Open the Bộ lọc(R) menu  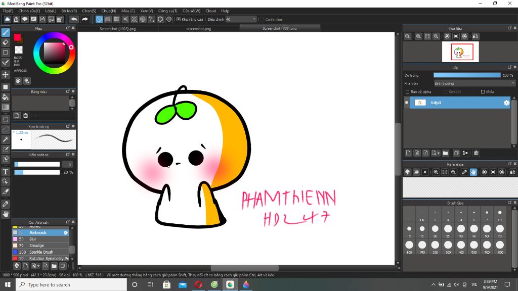tap(69, 11)
